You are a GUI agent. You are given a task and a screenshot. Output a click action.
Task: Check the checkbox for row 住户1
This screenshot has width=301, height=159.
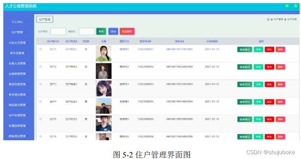coord(41,49)
